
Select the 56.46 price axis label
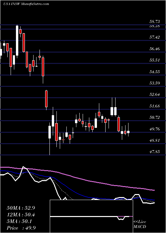coord(154,49)
